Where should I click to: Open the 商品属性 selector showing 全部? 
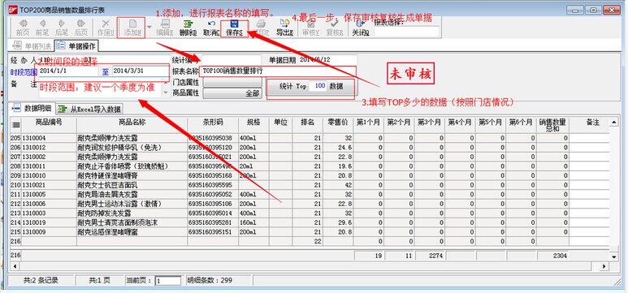(x=232, y=93)
